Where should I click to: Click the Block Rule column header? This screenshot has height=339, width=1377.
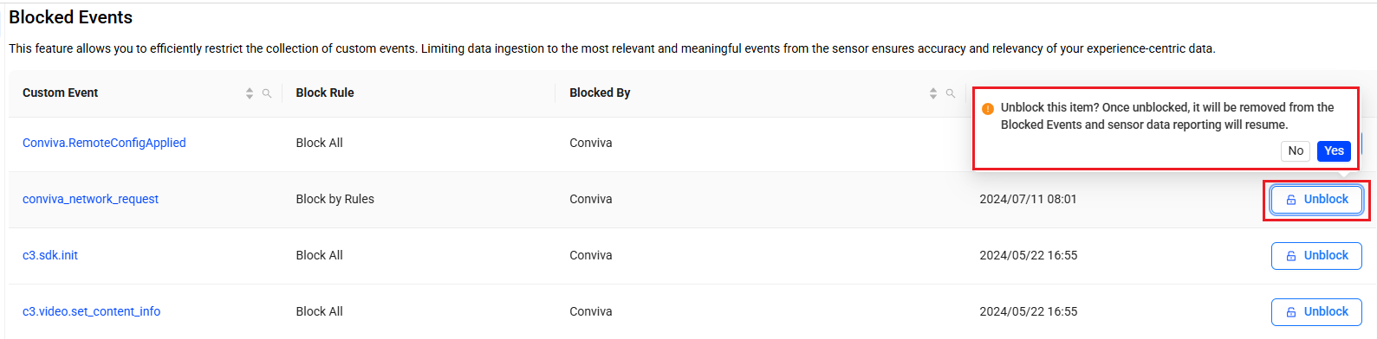(x=325, y=93)
